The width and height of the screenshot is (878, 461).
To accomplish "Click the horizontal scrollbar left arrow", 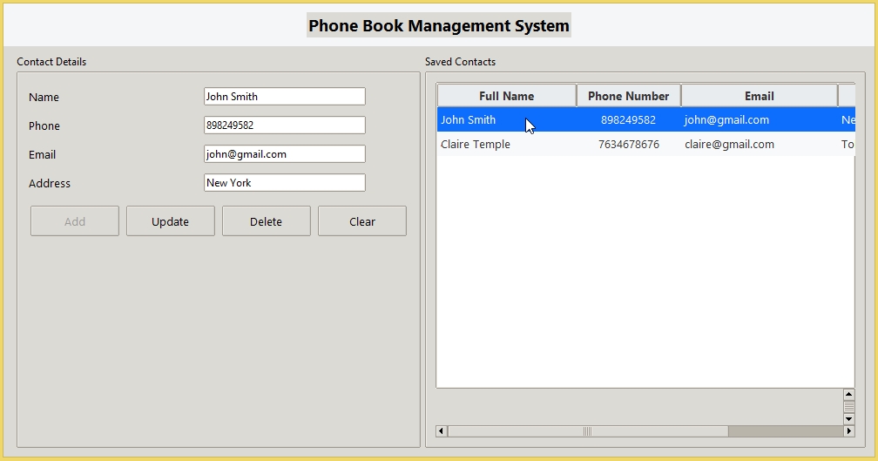I will [x=441, y=431].
